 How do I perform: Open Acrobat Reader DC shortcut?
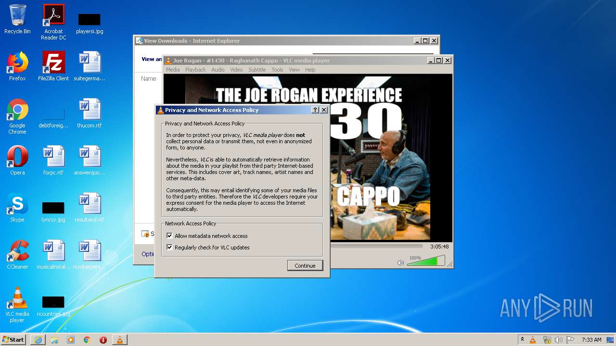coord(53,22)
